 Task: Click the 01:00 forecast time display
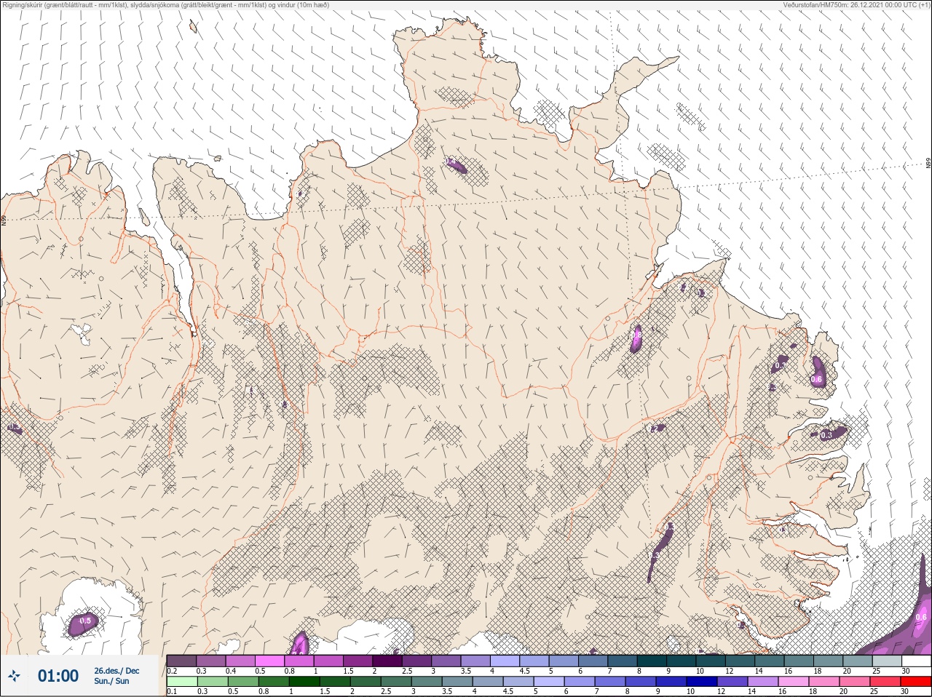tap(58, 676)
